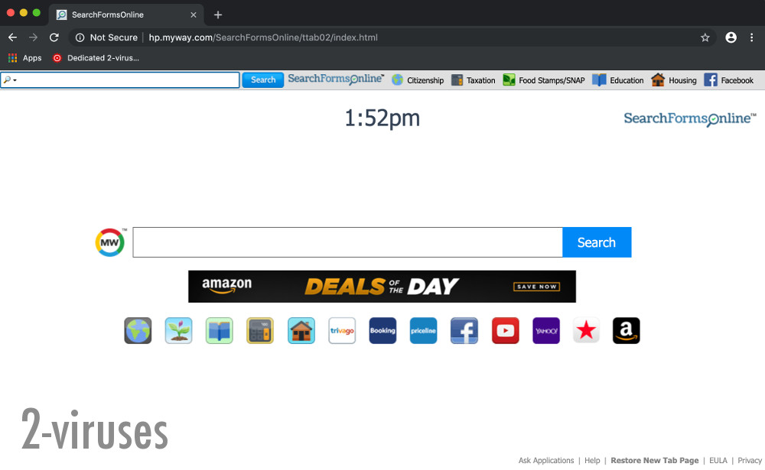Select the globe shortcut icon
This screenshot has height=470, width=765.
138,330
